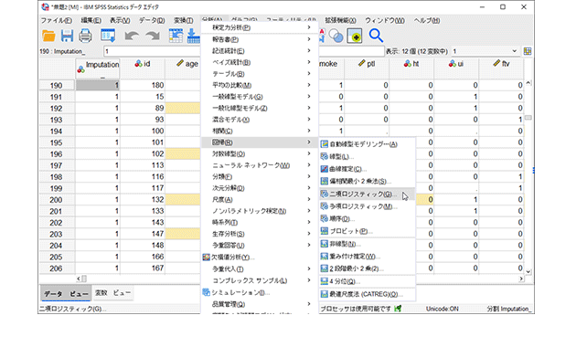The image size is (576, 347).
Task: Expand the 記述統計(E) submenu
Action: click(309, 50)
